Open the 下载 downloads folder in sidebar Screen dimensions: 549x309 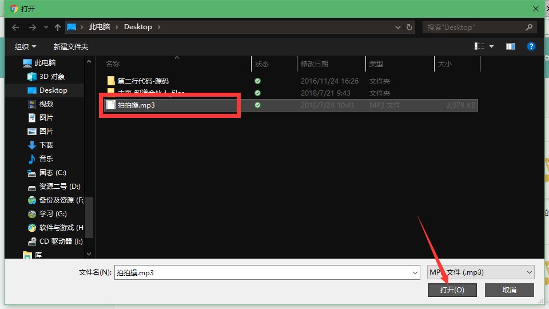[46, 145]
